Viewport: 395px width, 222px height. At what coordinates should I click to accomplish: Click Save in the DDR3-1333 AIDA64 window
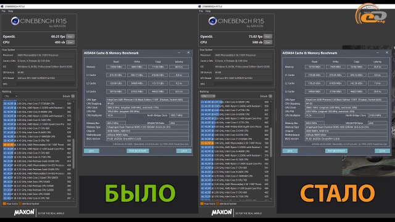pyautogui.click(x=91, y=150)
